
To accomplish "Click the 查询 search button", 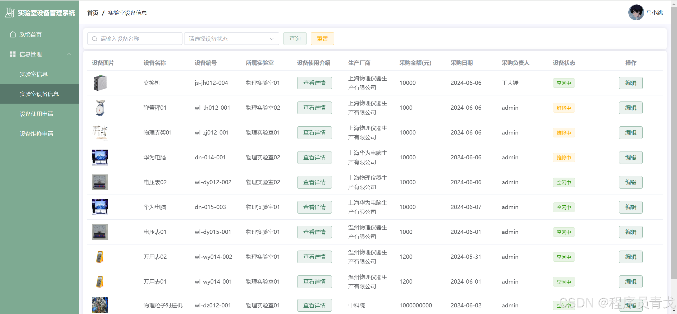I will point(295,39).
